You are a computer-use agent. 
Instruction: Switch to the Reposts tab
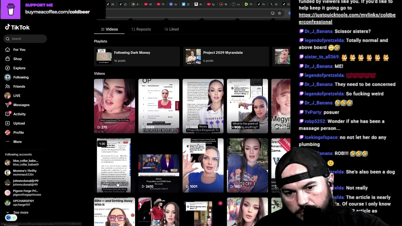[141, 29]
